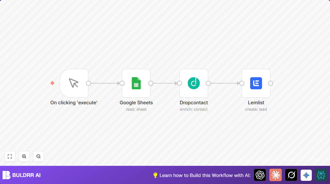Click the 'enrich: contact' subtitle
The height and width of the screenshot is (184, 330).
[x=194, y=109]
